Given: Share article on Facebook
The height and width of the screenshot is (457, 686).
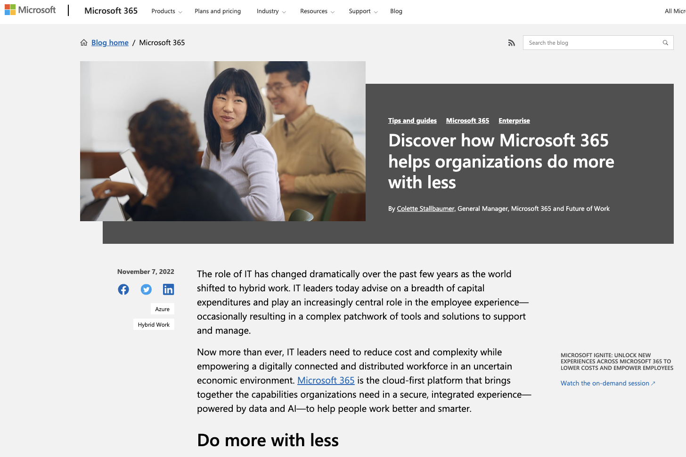Looking at the screenshot, I should click(x=123, y=289).
